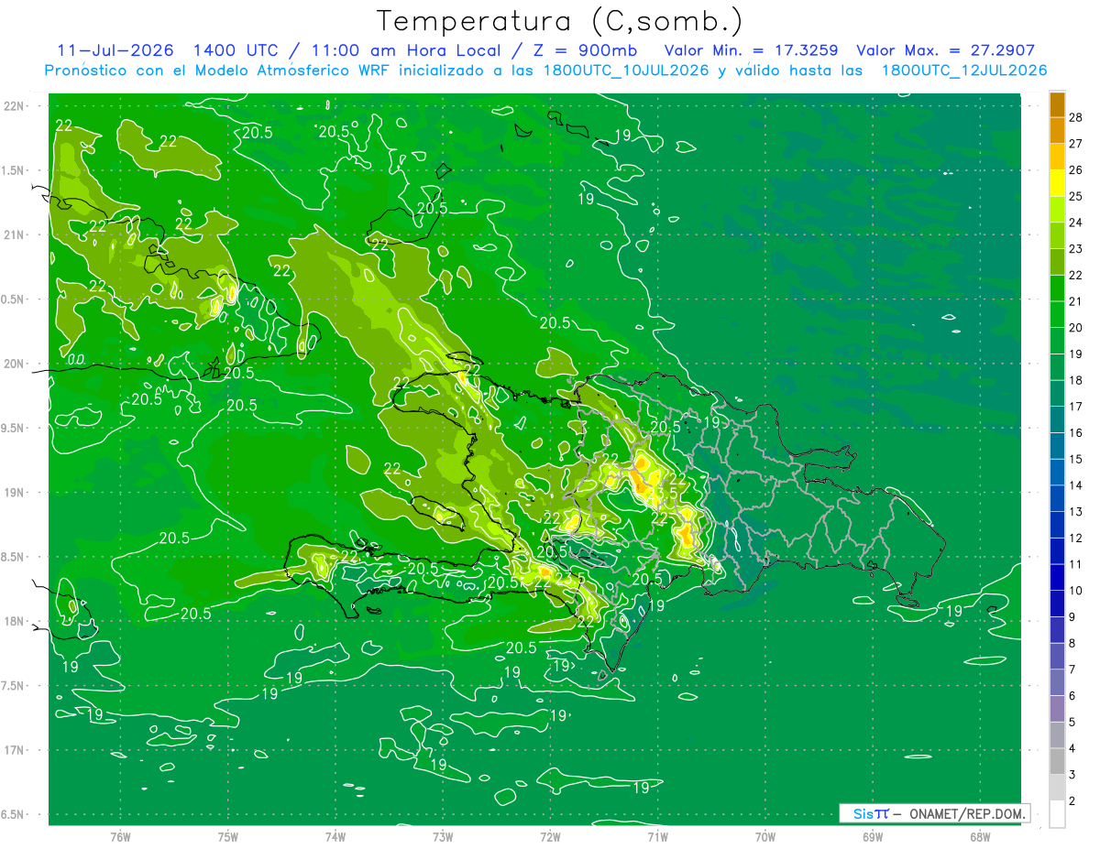Click the '17N' latitude axis label
This screenshot has height=849, width=1100.
15,750
